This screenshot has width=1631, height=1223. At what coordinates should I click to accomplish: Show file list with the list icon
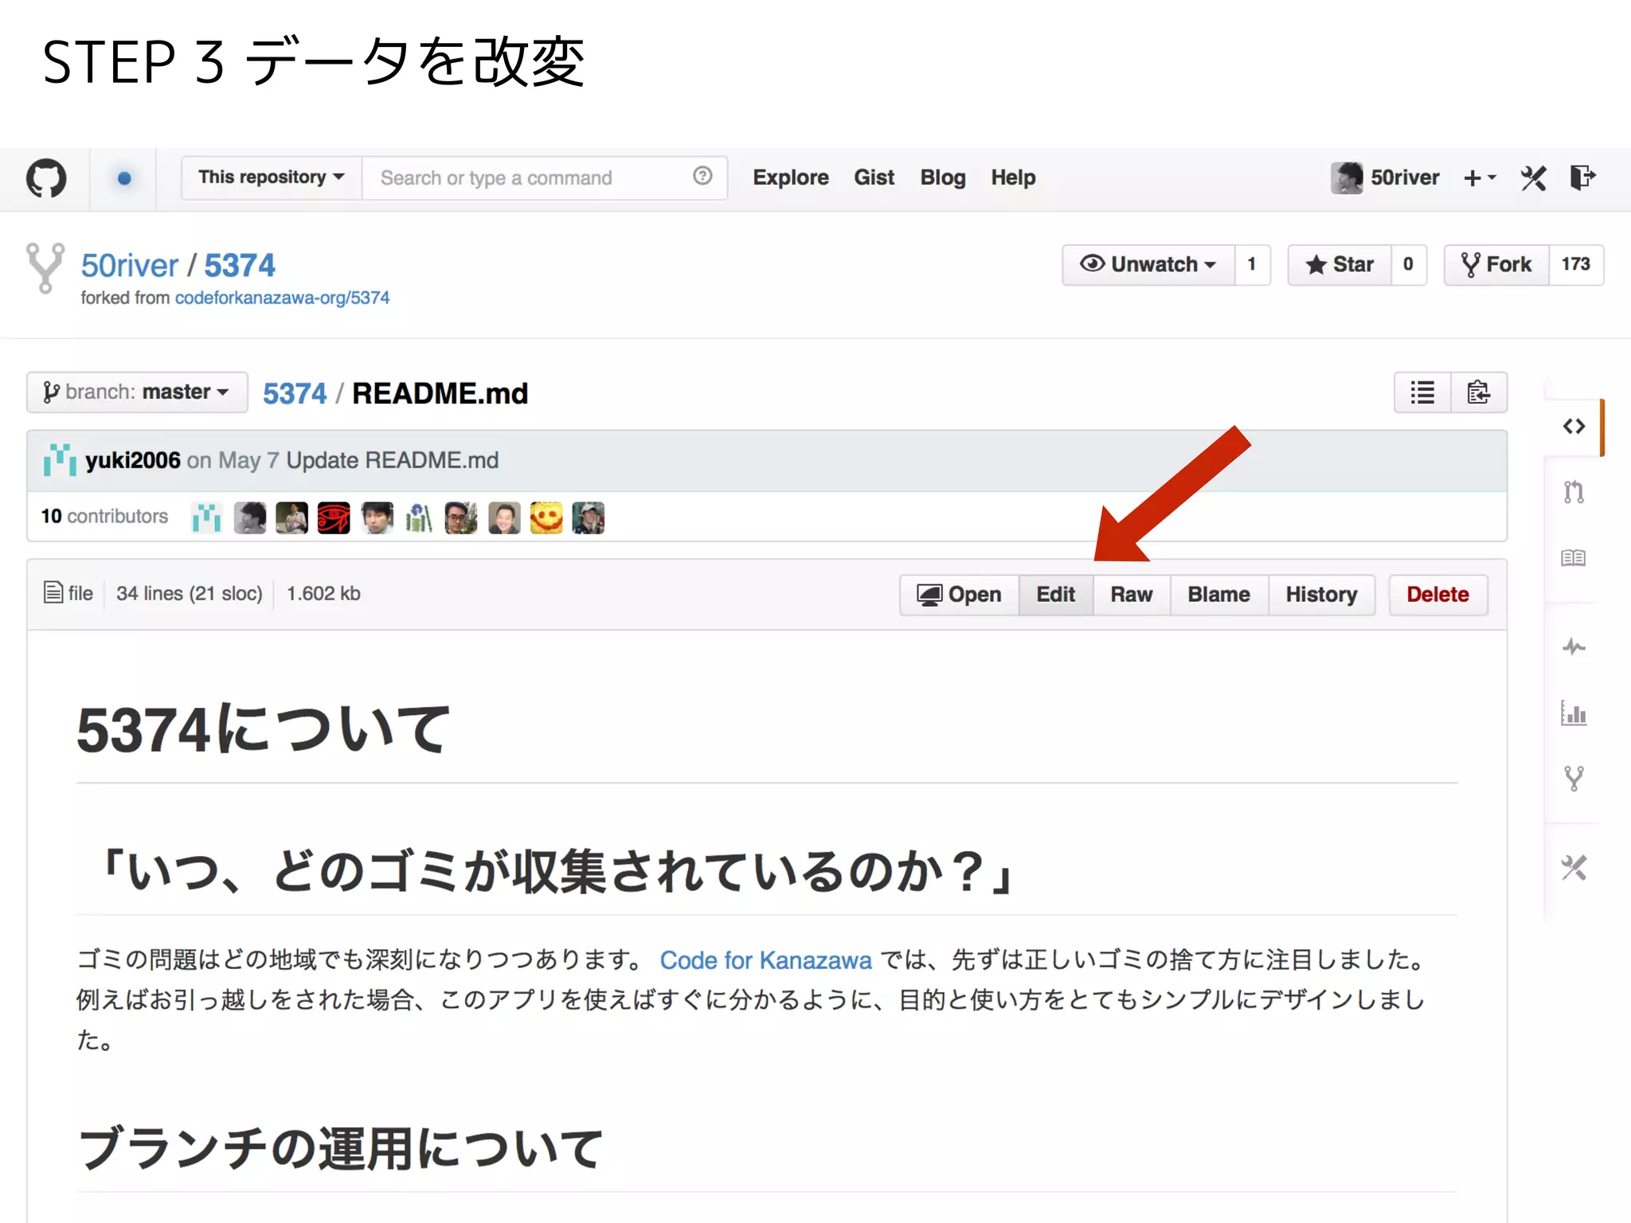click(1422, 393)
